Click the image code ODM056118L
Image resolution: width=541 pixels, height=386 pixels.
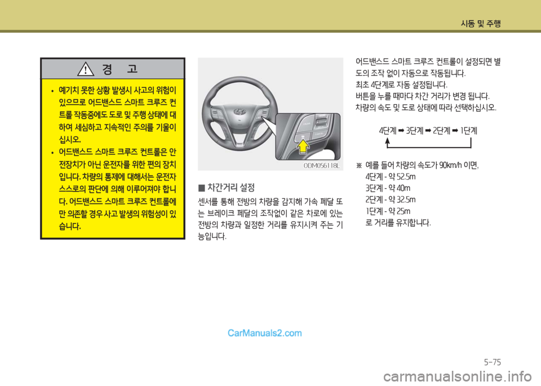pyautogui.click(x=322, y=166)
